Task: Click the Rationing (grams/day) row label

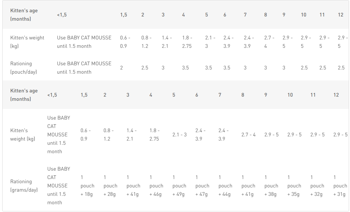Action: coord(24,185)
